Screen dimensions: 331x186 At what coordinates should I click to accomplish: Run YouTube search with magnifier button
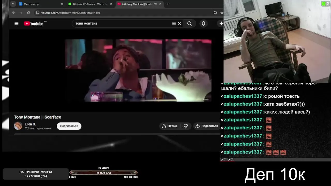[x=190, y=24]
